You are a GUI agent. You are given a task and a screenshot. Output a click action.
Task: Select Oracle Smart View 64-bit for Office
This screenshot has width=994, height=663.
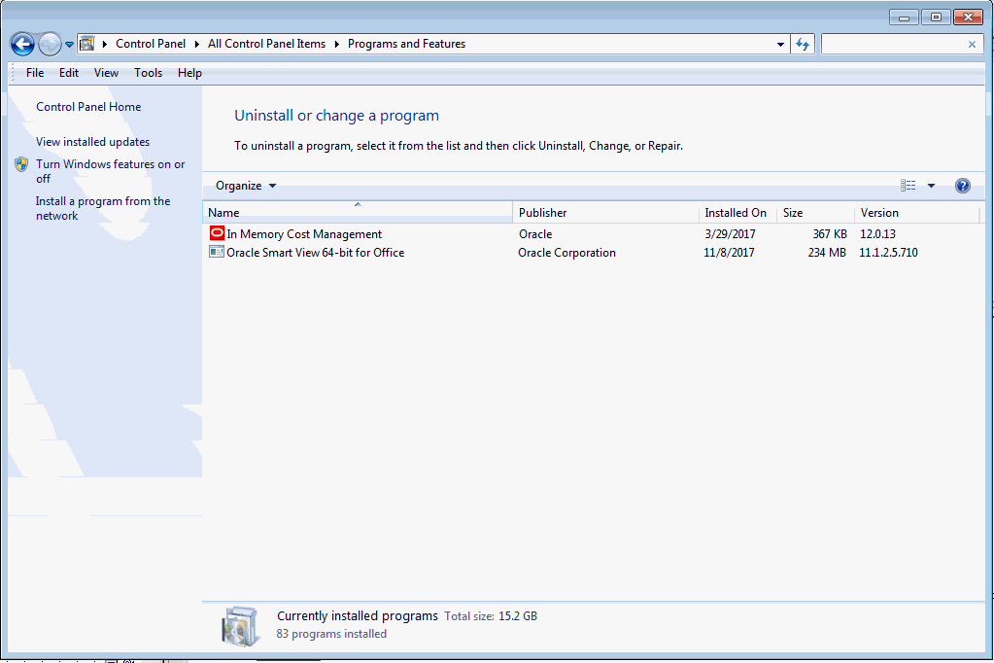(x=315, y=253)
